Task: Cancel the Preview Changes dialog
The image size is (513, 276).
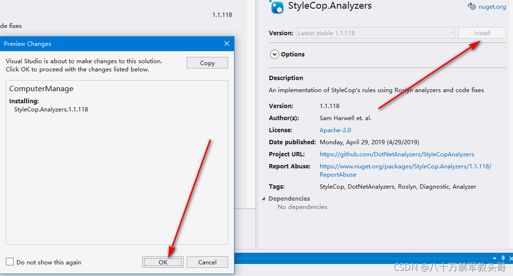Action: (207, 262)
